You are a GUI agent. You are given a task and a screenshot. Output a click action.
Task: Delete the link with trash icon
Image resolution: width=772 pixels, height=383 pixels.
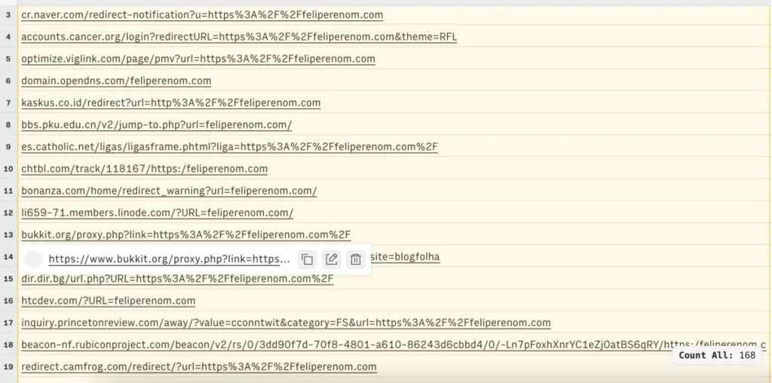click(356, 259)
